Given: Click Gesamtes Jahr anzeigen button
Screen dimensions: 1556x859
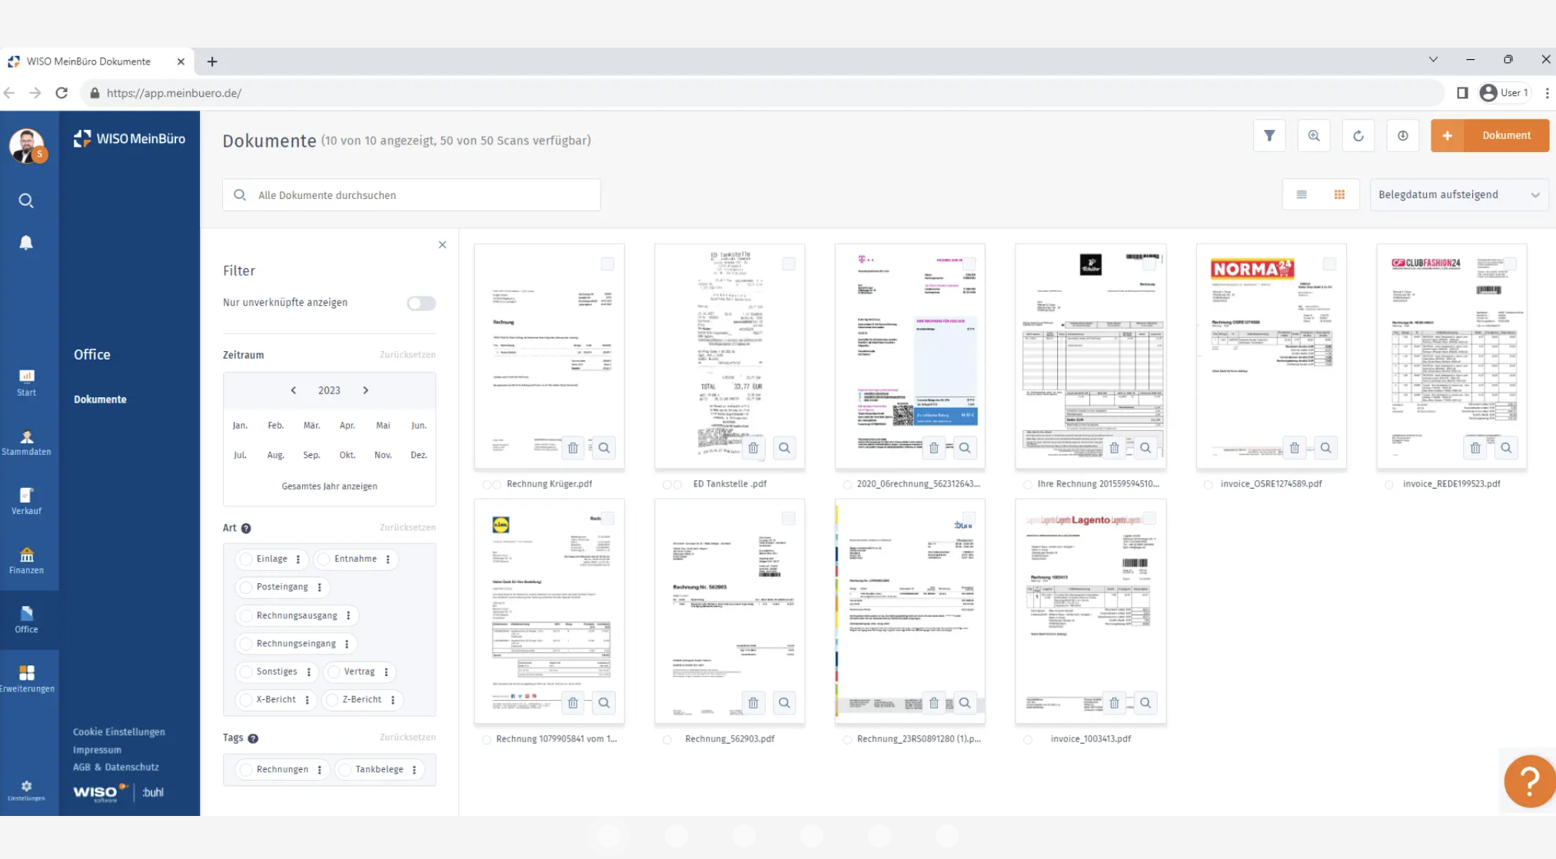Looking at the screenshot, I should pos(329,486).
